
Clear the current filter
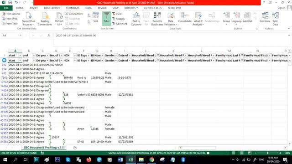117,14
